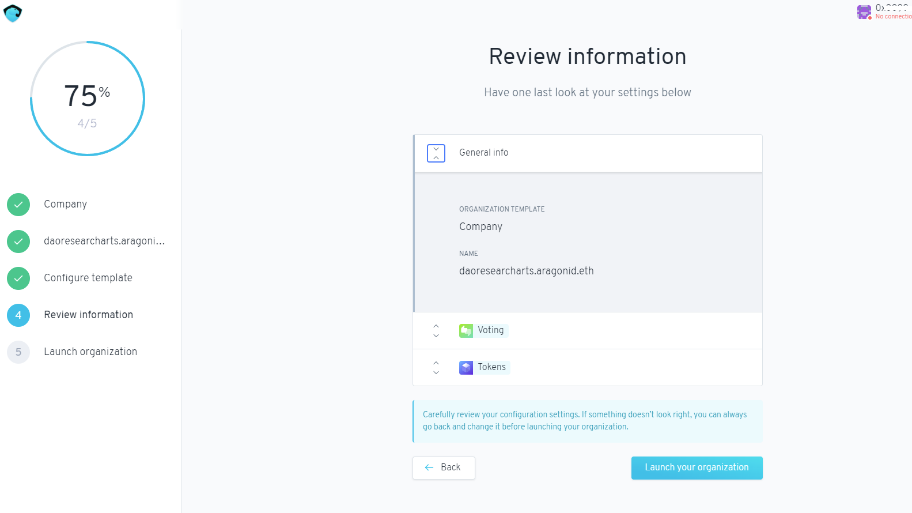
Task: Click the purple Tokens app icon
Action: (x=466, y=368)
